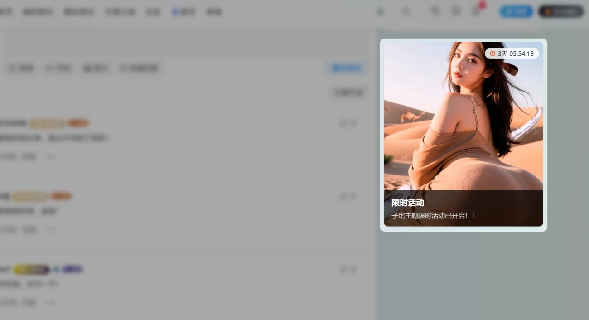Click the second icon in the second comment's top-right pair
The height and width of the screenshot is (320, 589).
pyautogui.click(x=354, y=196)
